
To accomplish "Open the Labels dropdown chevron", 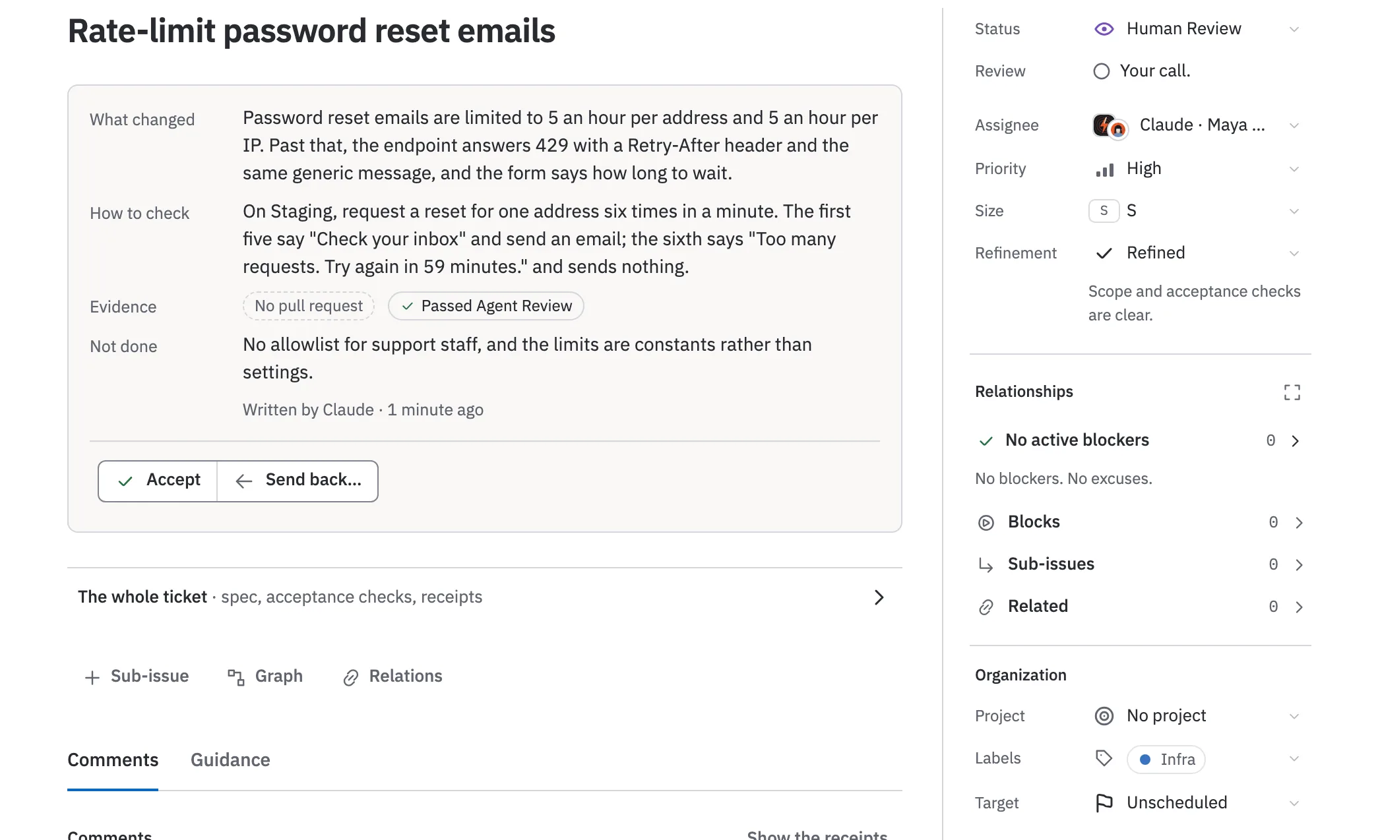I will (x=1294, y=759).
